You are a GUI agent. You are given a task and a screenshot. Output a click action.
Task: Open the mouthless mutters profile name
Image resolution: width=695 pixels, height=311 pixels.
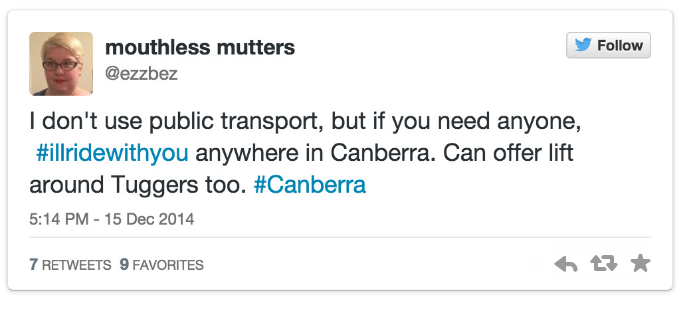coord(200,47)
